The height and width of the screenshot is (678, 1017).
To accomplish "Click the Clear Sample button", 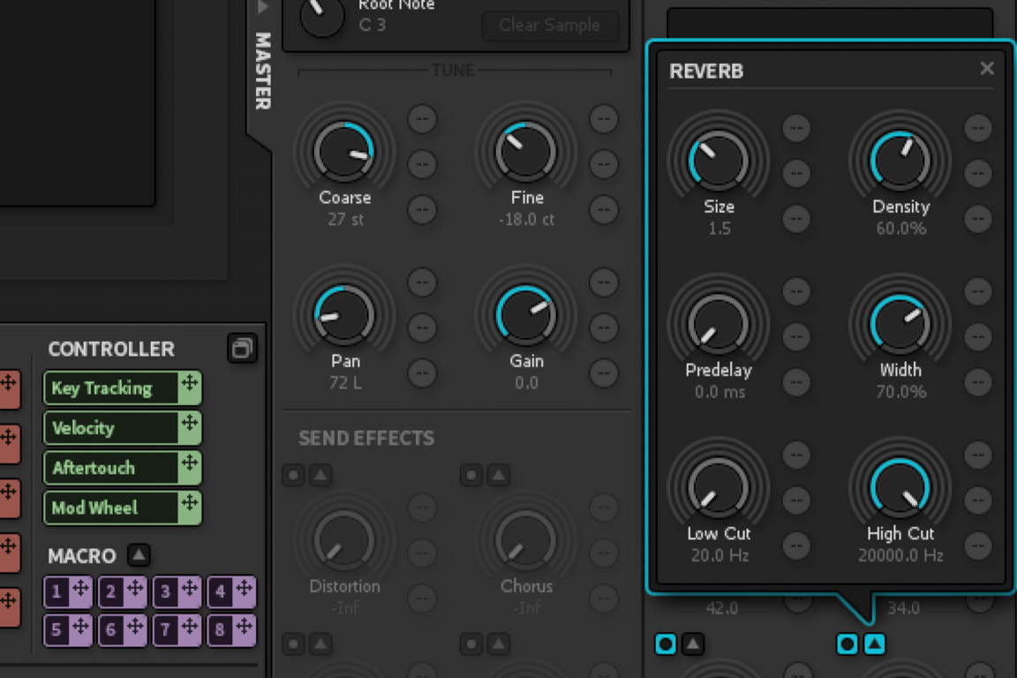I will 548,25.
